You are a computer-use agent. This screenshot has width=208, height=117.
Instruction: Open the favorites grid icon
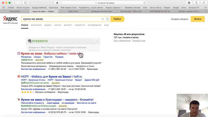tap(4, 8)
